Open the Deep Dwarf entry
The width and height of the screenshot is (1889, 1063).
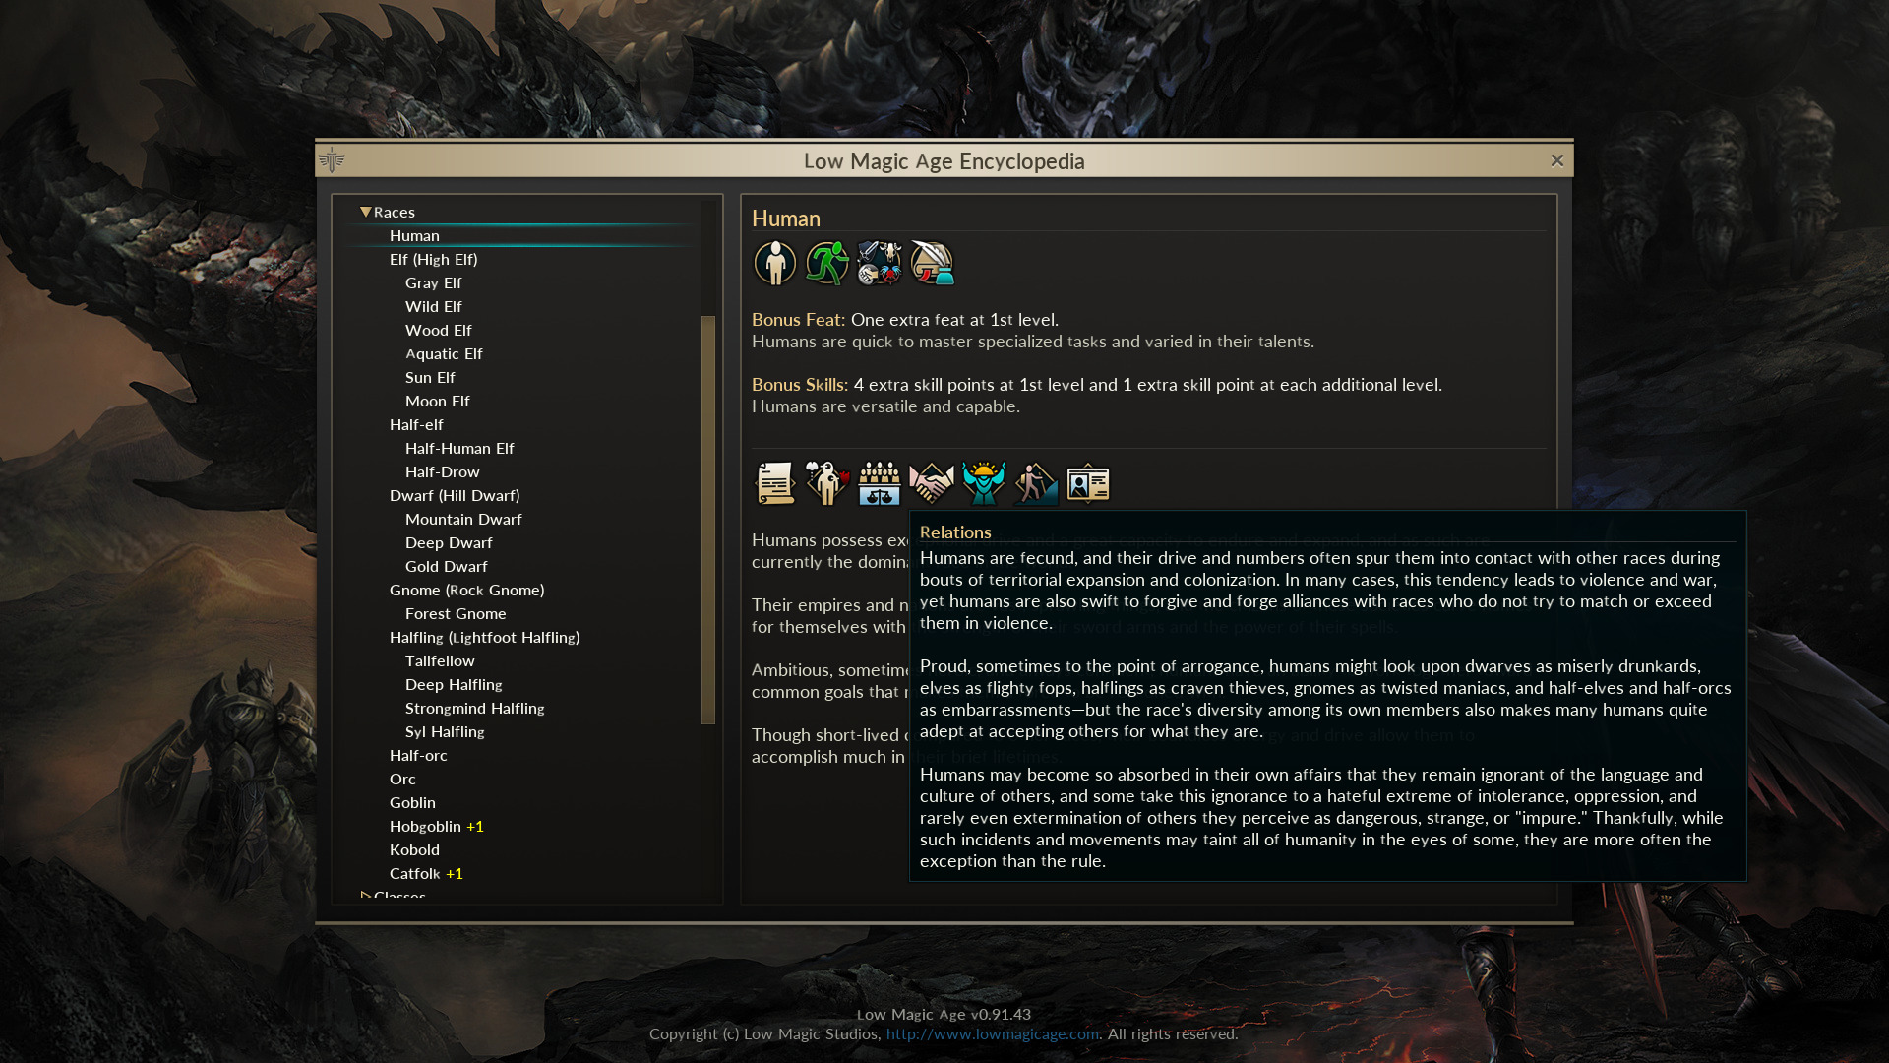tap(449, 542)
